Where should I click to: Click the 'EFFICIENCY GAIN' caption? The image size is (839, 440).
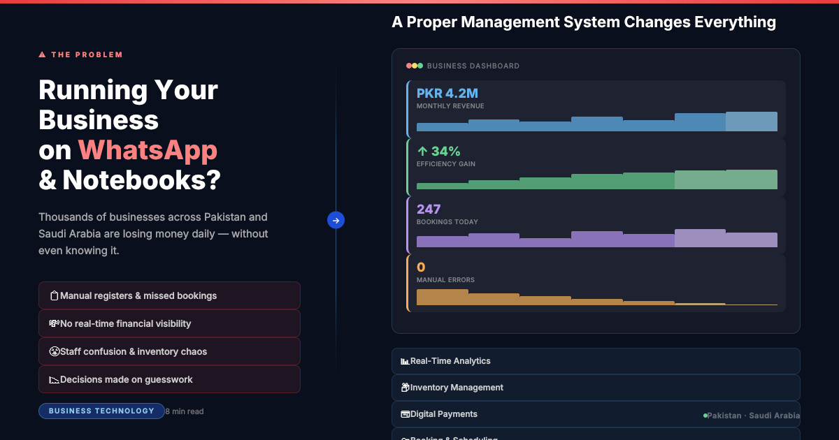(446, 164)
